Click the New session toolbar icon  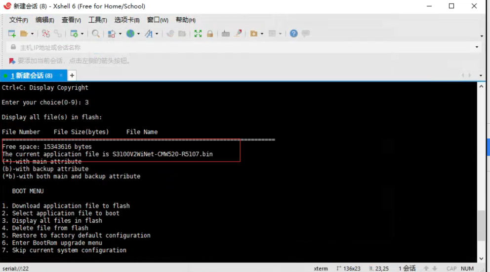pyautogui.click(x=12, y=34)
